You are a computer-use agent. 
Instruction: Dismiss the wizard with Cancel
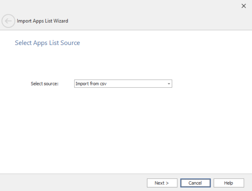click(x=195, y=183)
